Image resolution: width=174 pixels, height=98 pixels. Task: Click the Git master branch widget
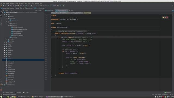pyautogui.click(x=165, y=95)
